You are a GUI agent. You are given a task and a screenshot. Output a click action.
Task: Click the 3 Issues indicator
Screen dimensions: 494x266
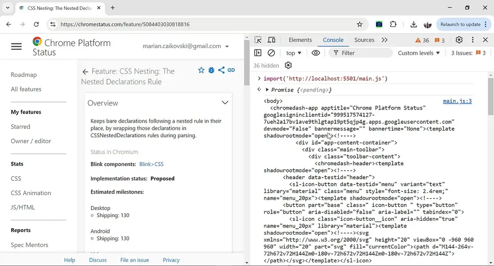(468, 53)
